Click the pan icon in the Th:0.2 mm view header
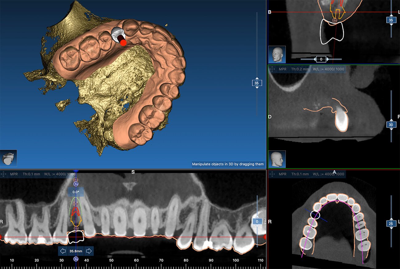The height and width of the screenshot is (269, 400). pyautogui.click(x=272, y=69)
